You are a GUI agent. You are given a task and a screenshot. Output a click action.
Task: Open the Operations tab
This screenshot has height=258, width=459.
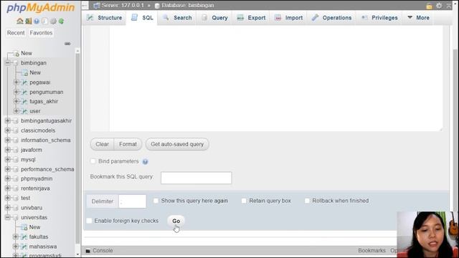[331, 18]
